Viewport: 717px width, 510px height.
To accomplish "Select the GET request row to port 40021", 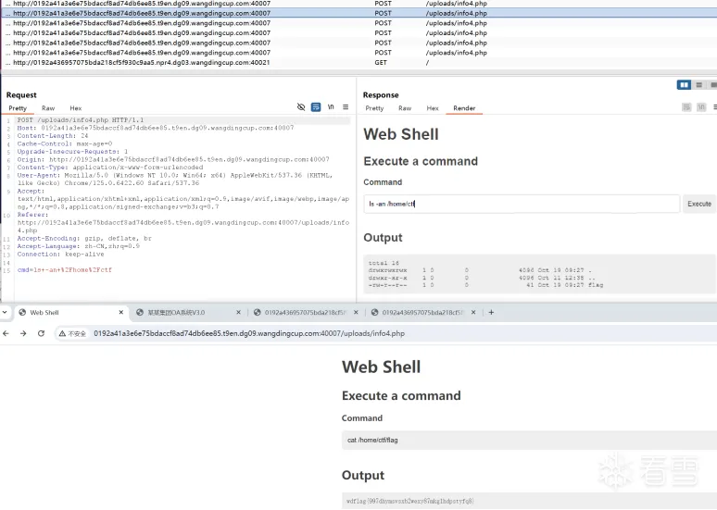I will [358, 63].
